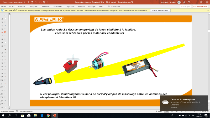Click the Save floppy disk icon

tap(32, 2)
